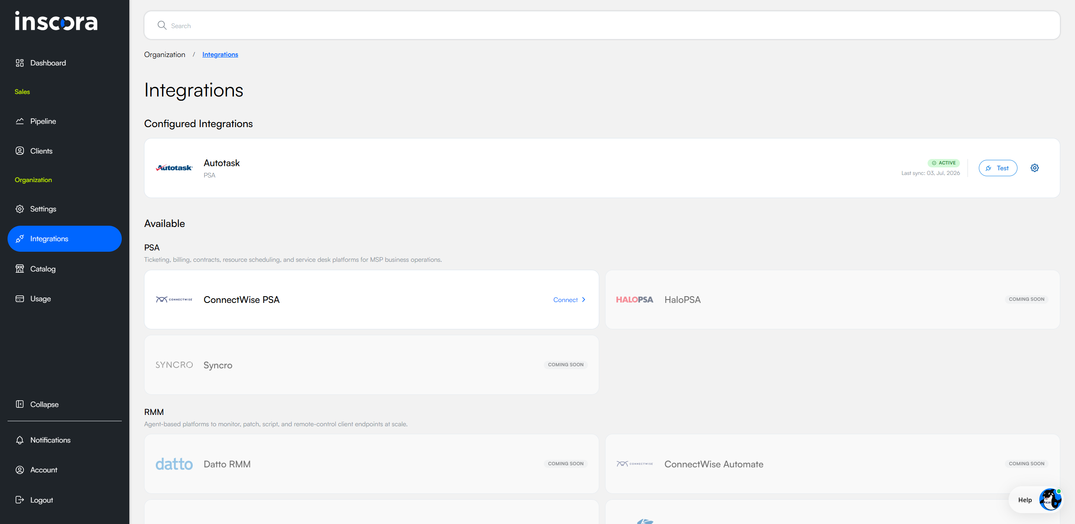Viewport: 1075px width, 524px height.
Task: Click the Collapse panel icon
Action: click(x=20, y=404)
